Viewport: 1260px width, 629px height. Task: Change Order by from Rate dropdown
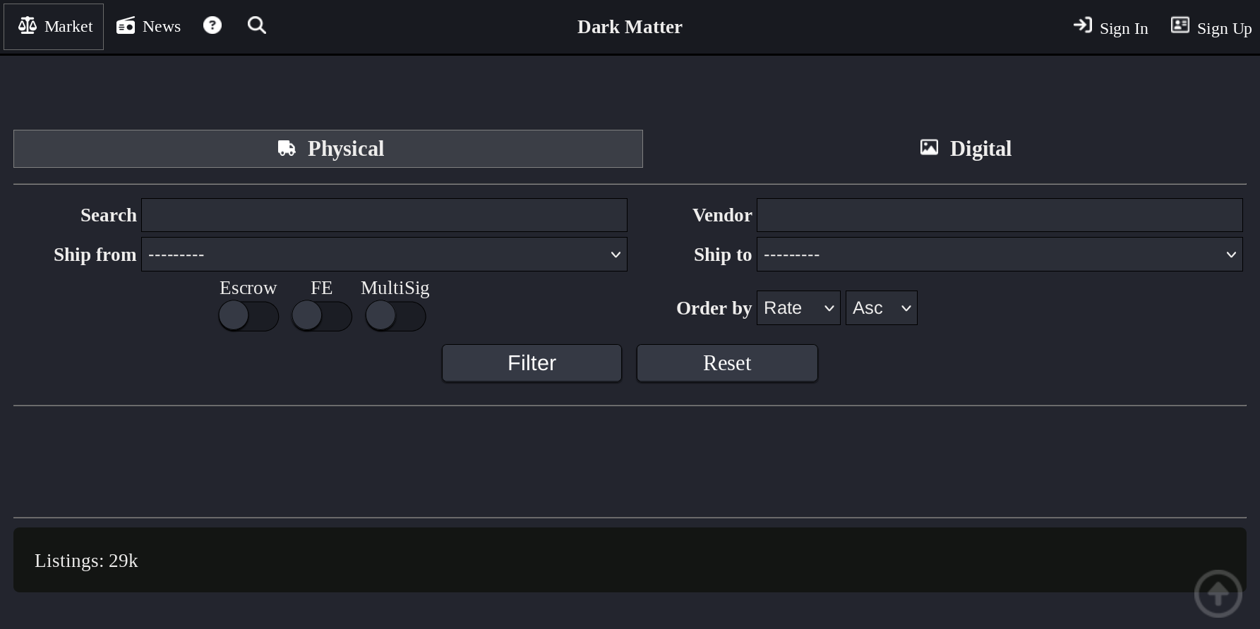[798, 307]
